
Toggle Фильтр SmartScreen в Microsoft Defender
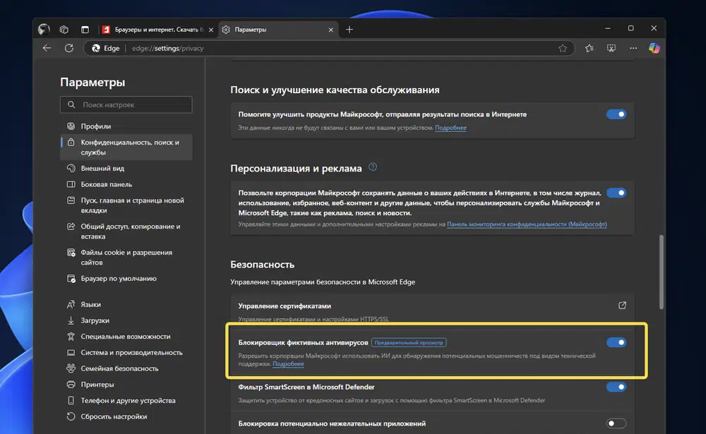pyautogui.click(x=616, y=387)
